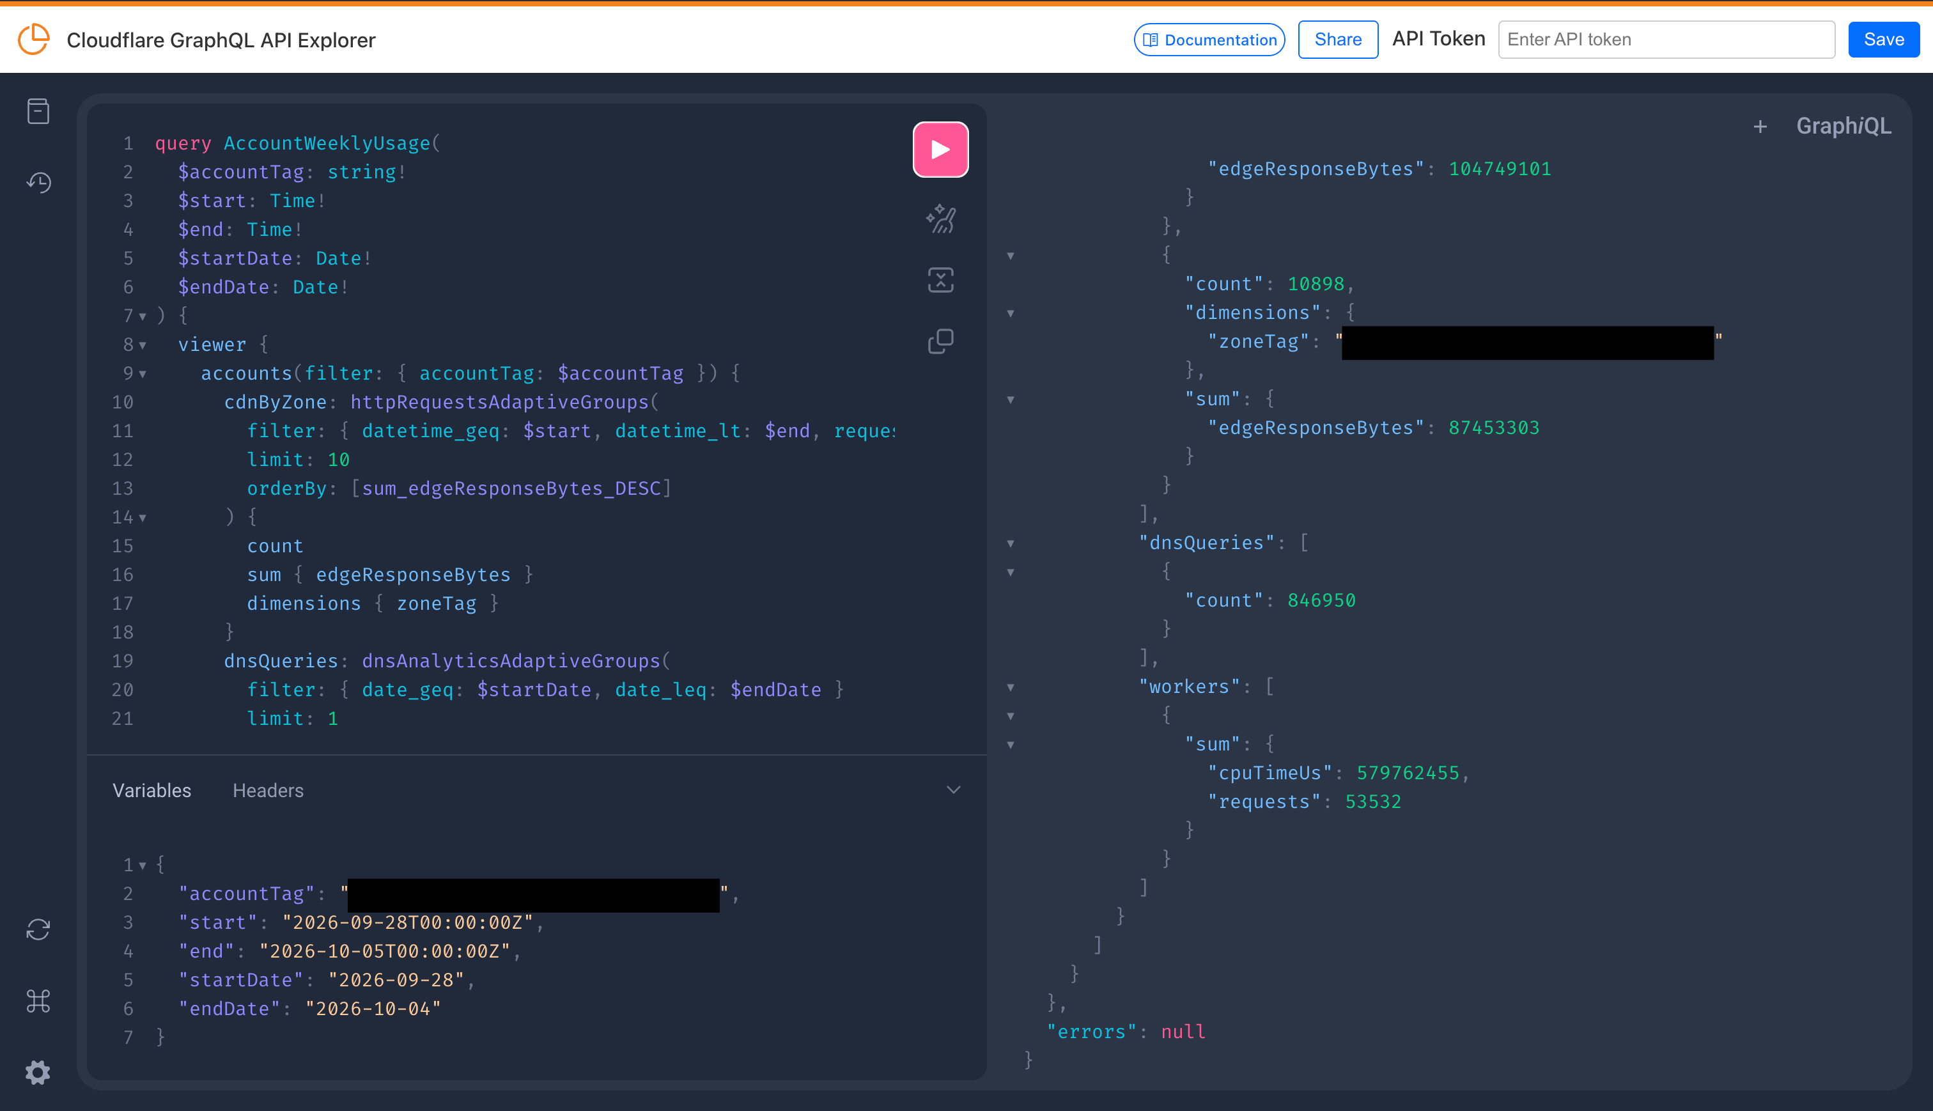Add a new tab with plus icon
This screenshot has width=1933, height=1111.
point(1760,127)
